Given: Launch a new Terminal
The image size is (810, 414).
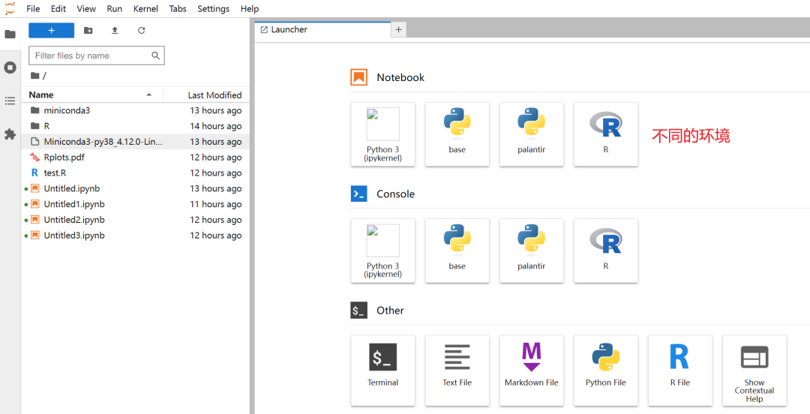Looking at the screenshot, I should pyautogui.click(x=382, y=370).
